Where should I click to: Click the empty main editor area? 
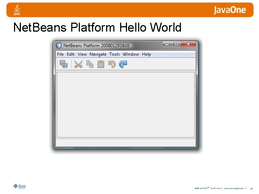pos(126,105)
